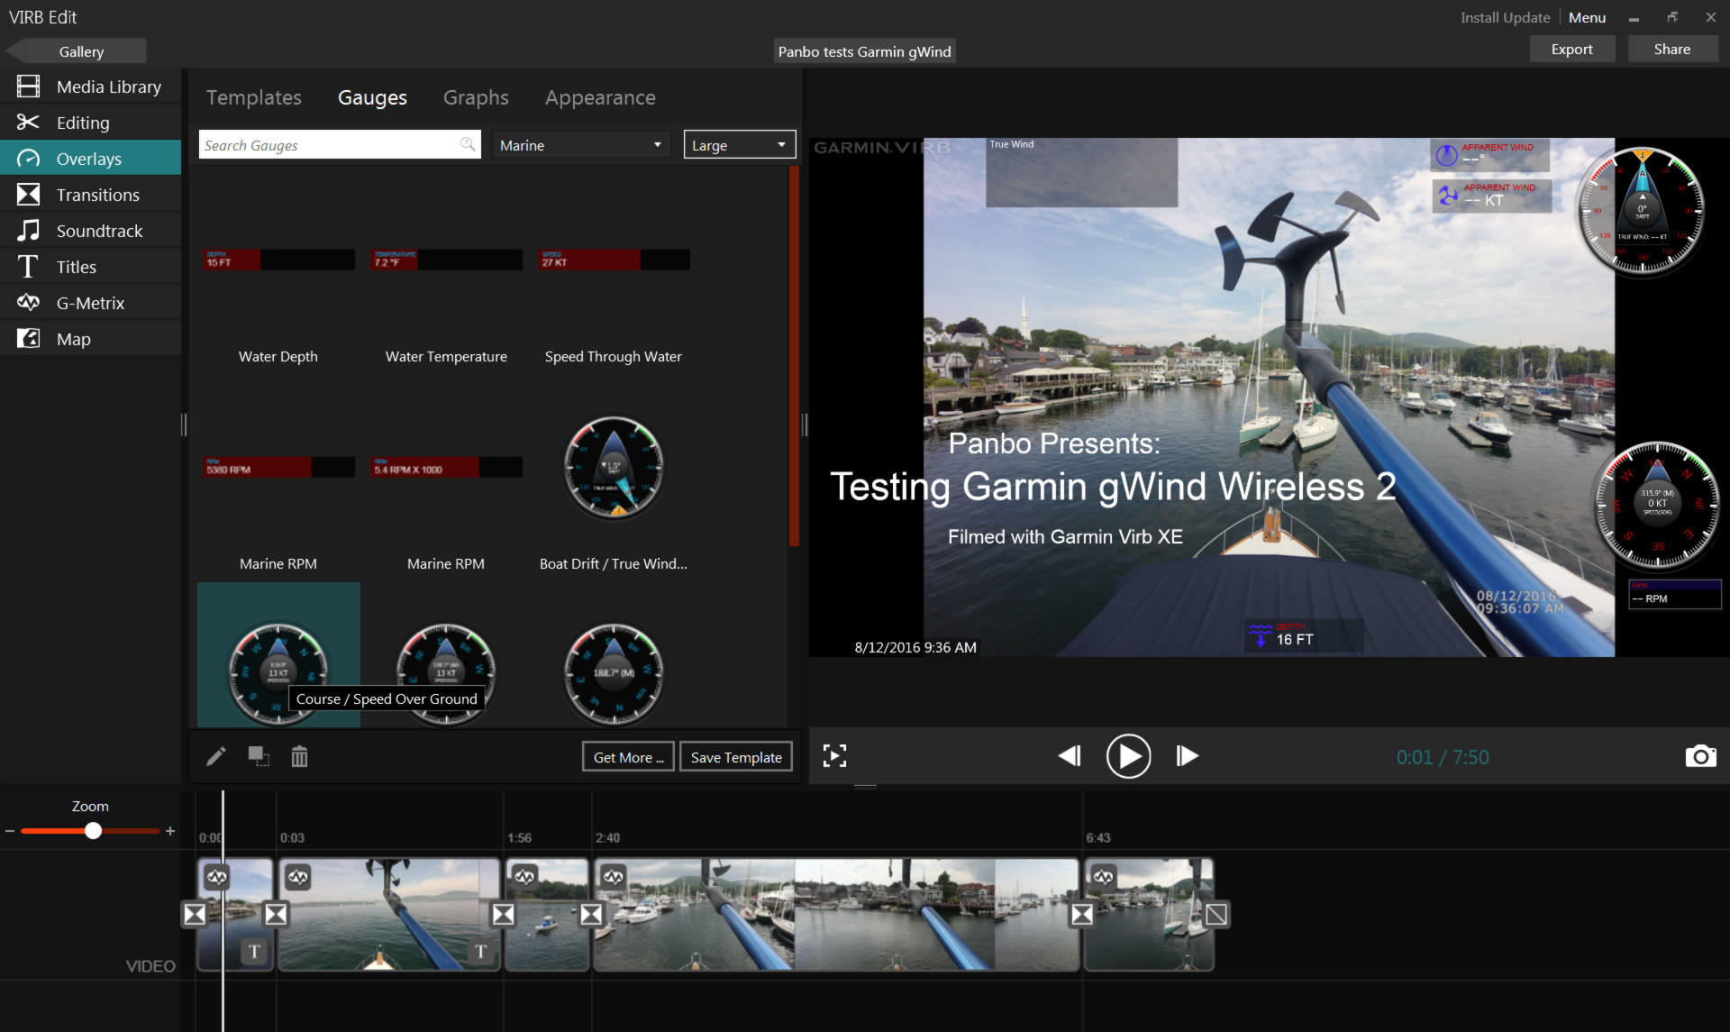The height and width of the screenshot is (1032, 1730).
Task: Click the Save Template button
Action: (736, 757)
